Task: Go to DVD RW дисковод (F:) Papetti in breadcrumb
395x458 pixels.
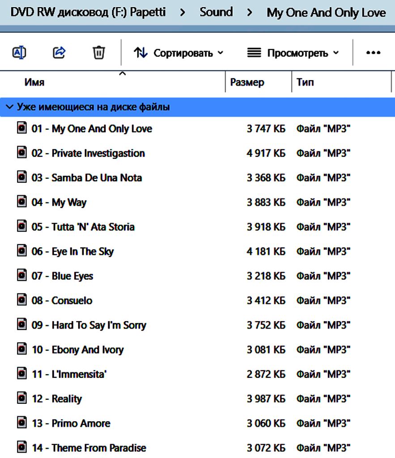Action: (88, 12)
